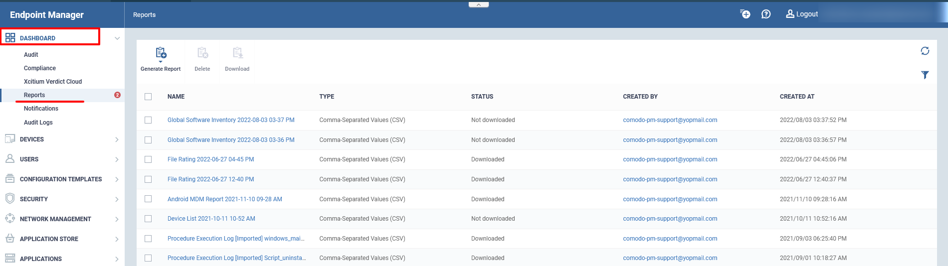Refresh the reports list
Image resolution: width=948 pixels, height=266 pixels.
click(925, 51)
